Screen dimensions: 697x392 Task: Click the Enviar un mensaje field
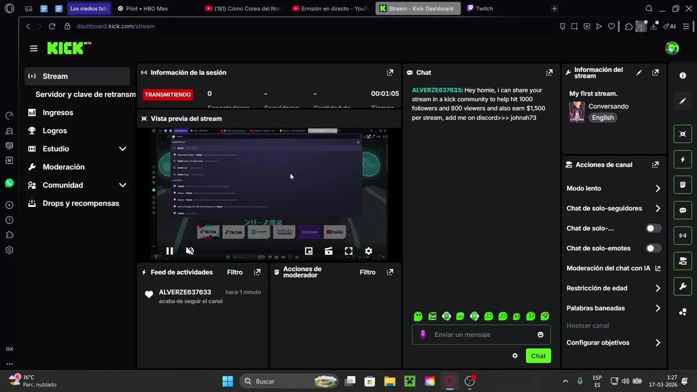click(482, 334)
